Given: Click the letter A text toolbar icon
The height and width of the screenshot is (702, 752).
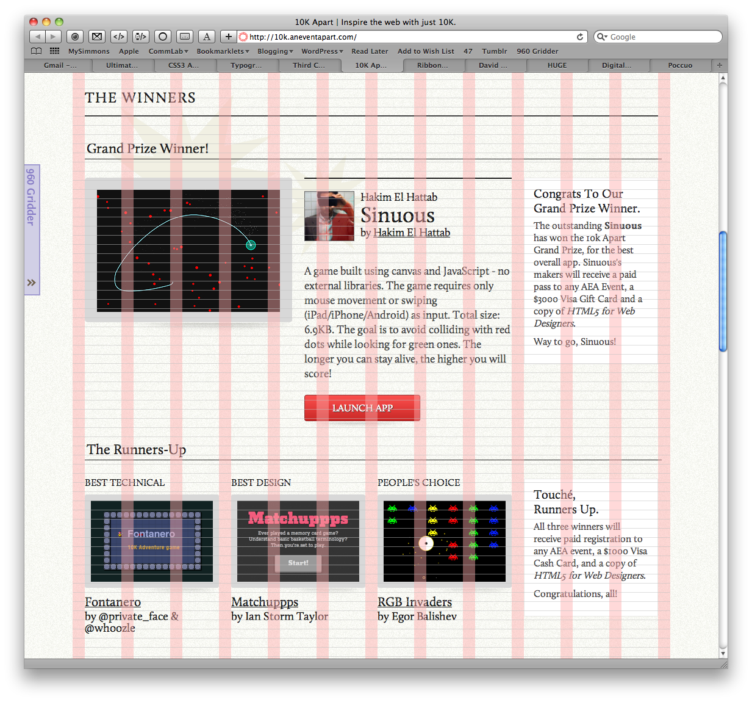Looking at the screenshot, I should 207,37.
